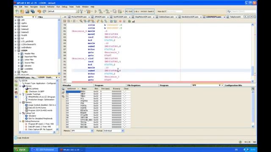The height and width of the screenshot is (152, 271).
Task: Switch to the Files panel tab
Action: [41, 17]
